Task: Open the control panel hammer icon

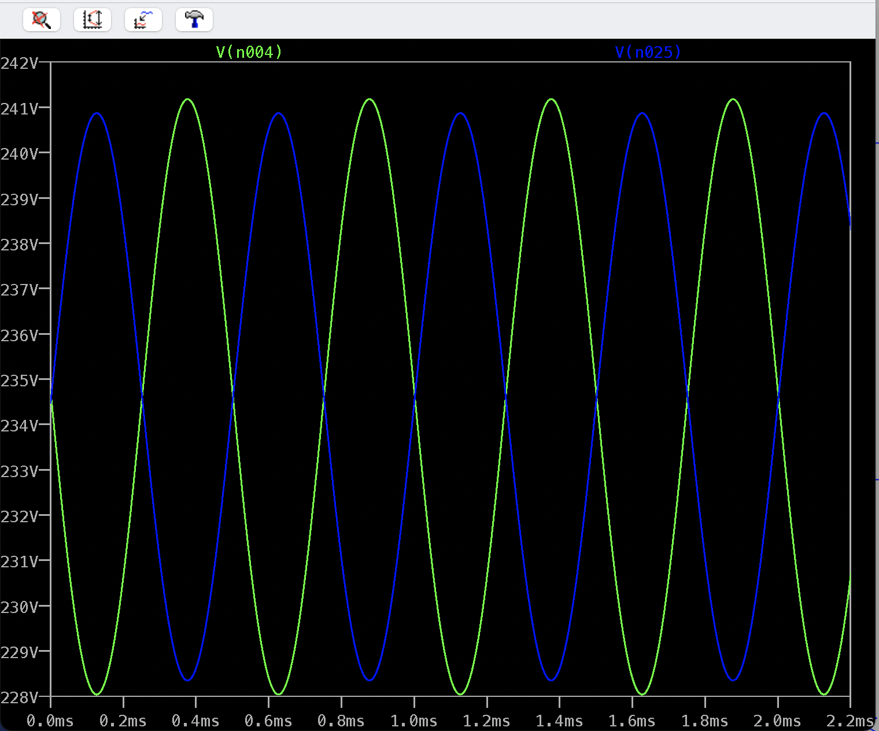Action: (x=194, y=20)
